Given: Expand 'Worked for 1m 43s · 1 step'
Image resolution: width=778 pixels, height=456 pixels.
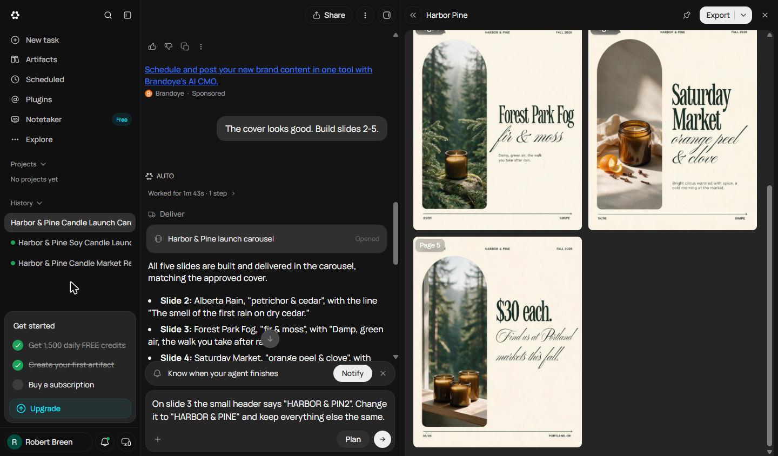Looking at the screenshot, I should click(x=192, y=193).
